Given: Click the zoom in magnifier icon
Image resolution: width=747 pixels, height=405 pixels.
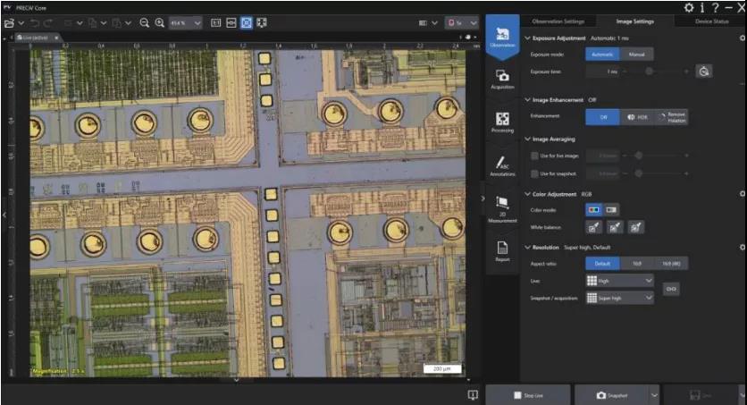Looking at the screenshot, I should (160, 23).
